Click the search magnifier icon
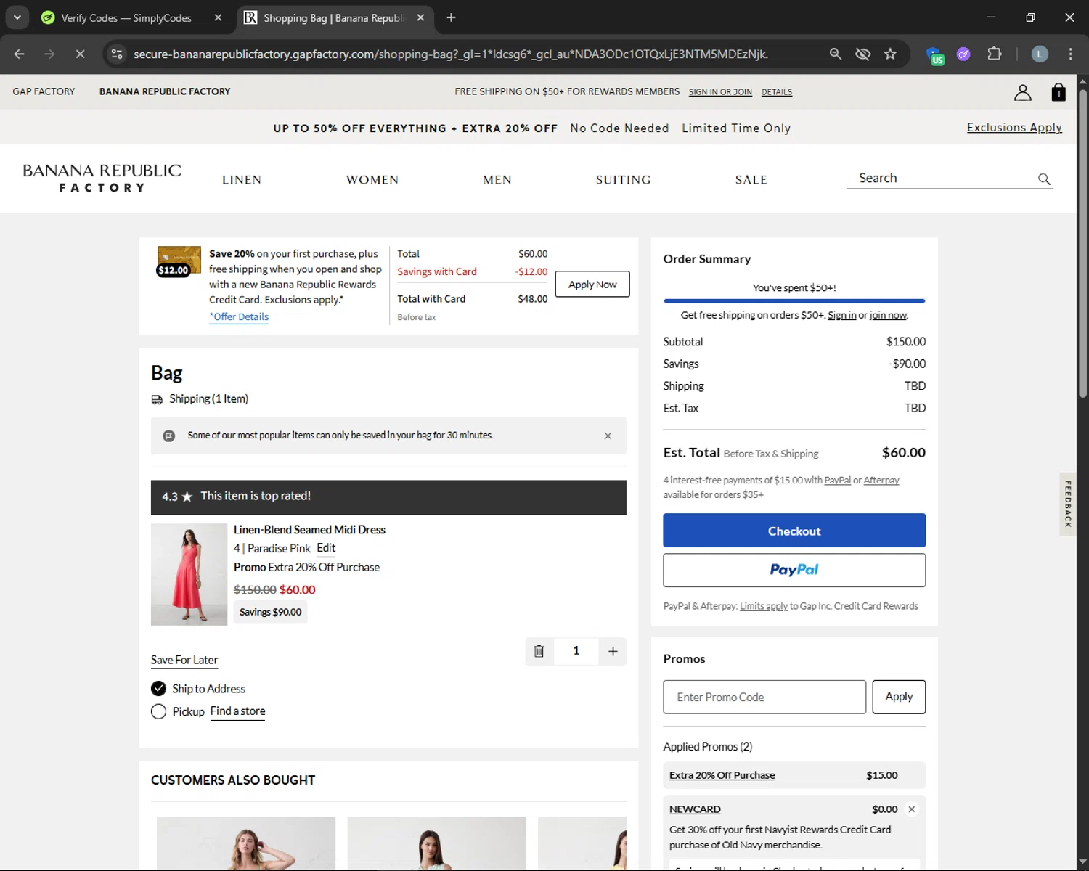This screenshot has height=871, width=1089. tap(1044, 179)
